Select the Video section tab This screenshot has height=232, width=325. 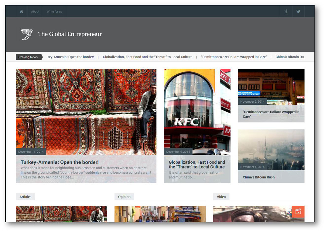(x=221, y=197)
